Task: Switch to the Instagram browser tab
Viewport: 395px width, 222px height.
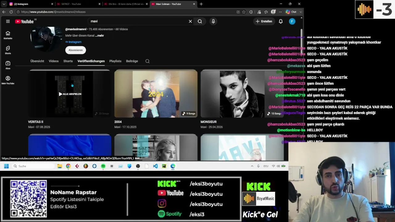Action: pyautogui.click(x=31, y=4)
